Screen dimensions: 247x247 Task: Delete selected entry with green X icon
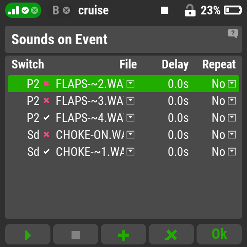[x=171, y=234]
